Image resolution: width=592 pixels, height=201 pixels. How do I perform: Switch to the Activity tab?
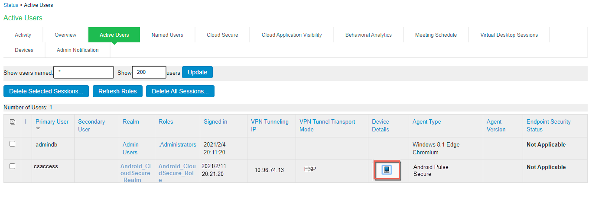pyautogui.click(x=23, y=35)
